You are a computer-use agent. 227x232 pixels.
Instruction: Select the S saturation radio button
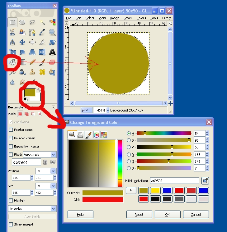[x=129, y=140]
